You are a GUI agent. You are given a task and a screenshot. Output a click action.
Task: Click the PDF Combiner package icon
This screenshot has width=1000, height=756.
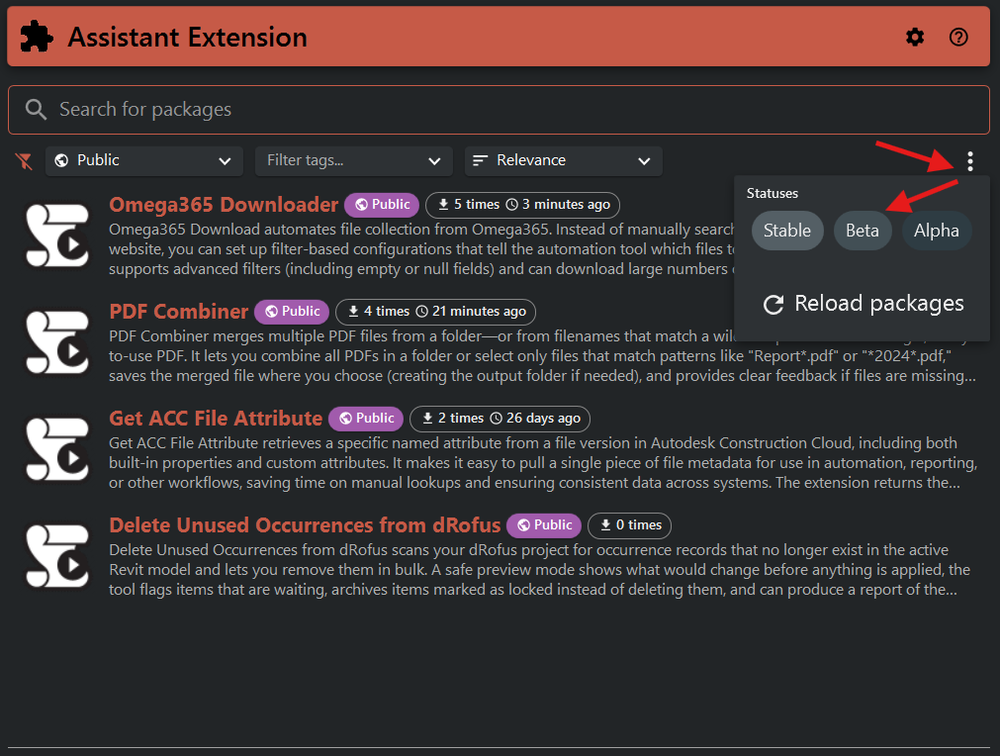click(56, 342)
